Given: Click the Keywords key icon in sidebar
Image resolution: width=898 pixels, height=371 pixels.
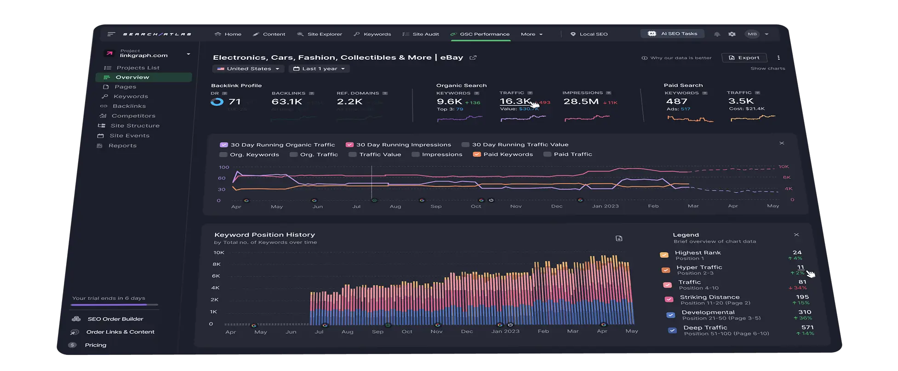Looking at the screenshot, I should [105, 97].
